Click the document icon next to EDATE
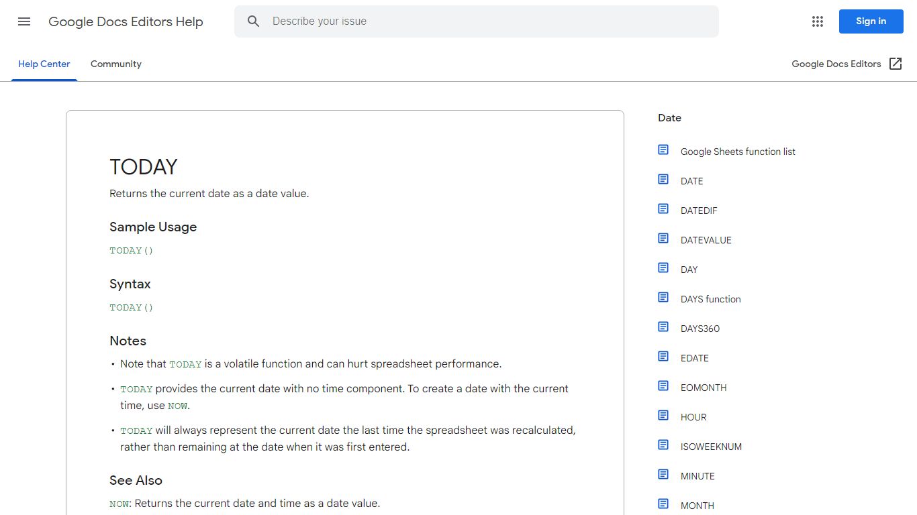 [663, 356]
